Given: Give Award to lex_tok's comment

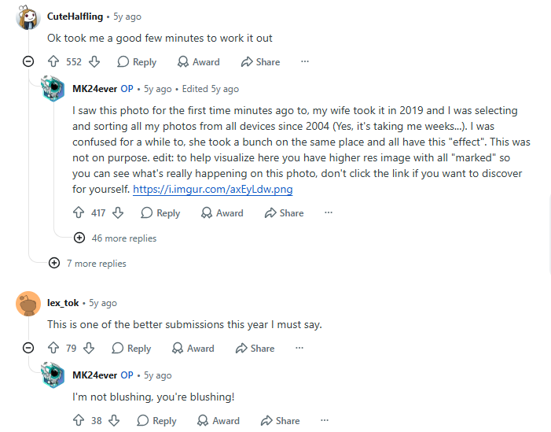Looking at the screenshot, I should (x=193, y=349).
